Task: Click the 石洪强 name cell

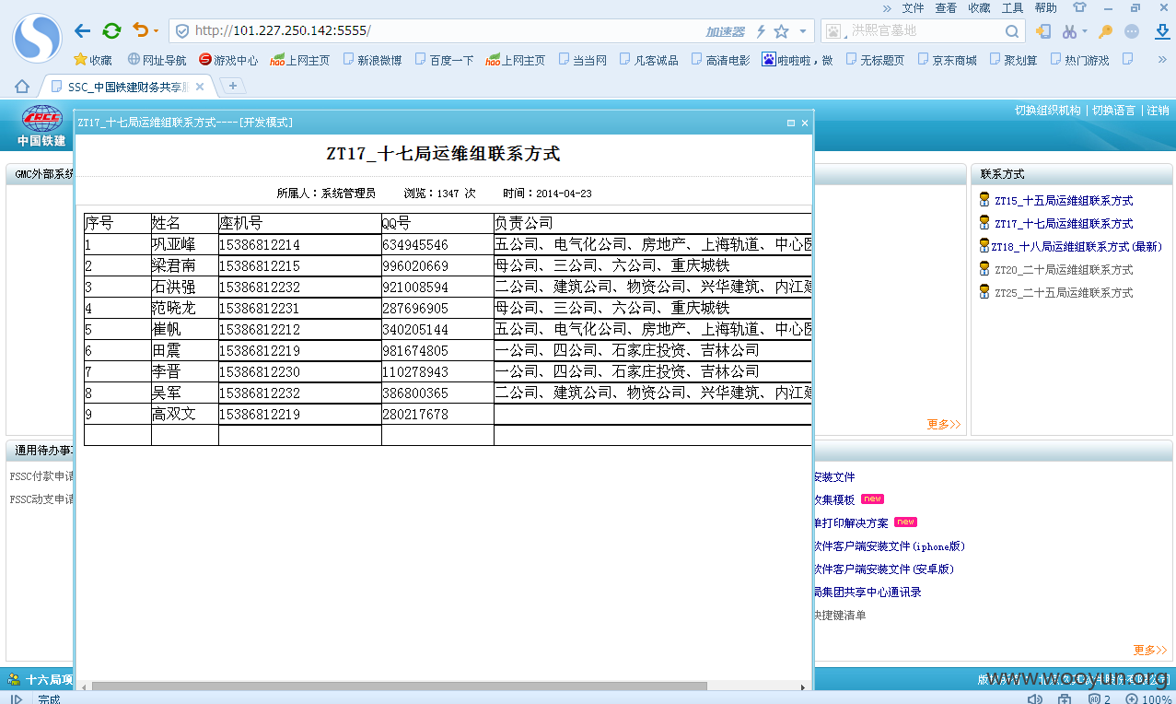Action: point(184,287)
